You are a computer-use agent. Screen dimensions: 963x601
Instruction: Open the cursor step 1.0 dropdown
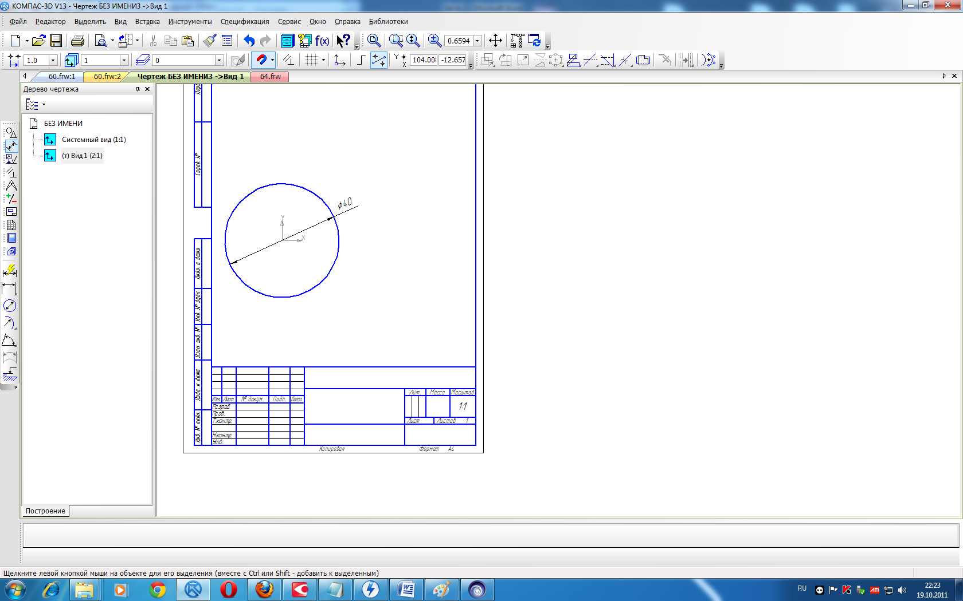point(53,60)
